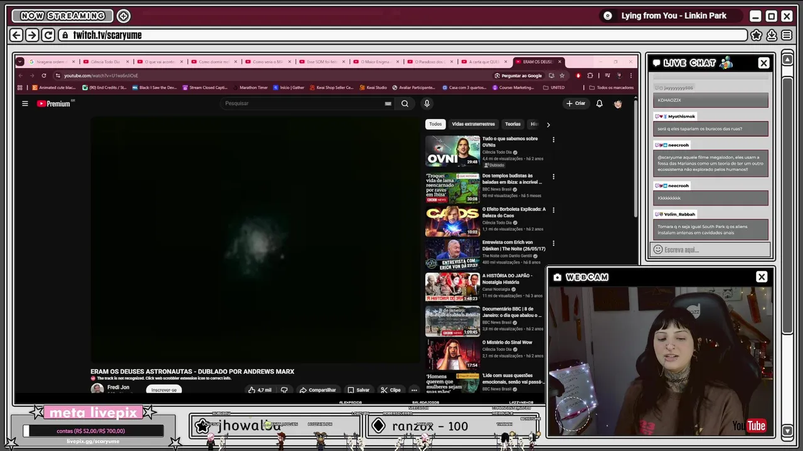Bookmark this page with Chrome star icon
The width and height of the screenshot is (803, 451).
pyautogui.click(x=561, y=75)
